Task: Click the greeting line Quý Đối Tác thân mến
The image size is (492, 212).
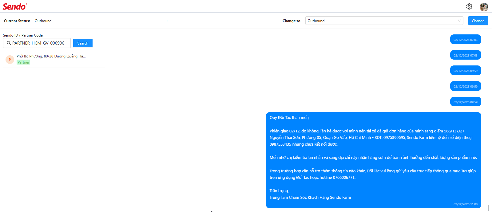Action: [x=290, y=118]
